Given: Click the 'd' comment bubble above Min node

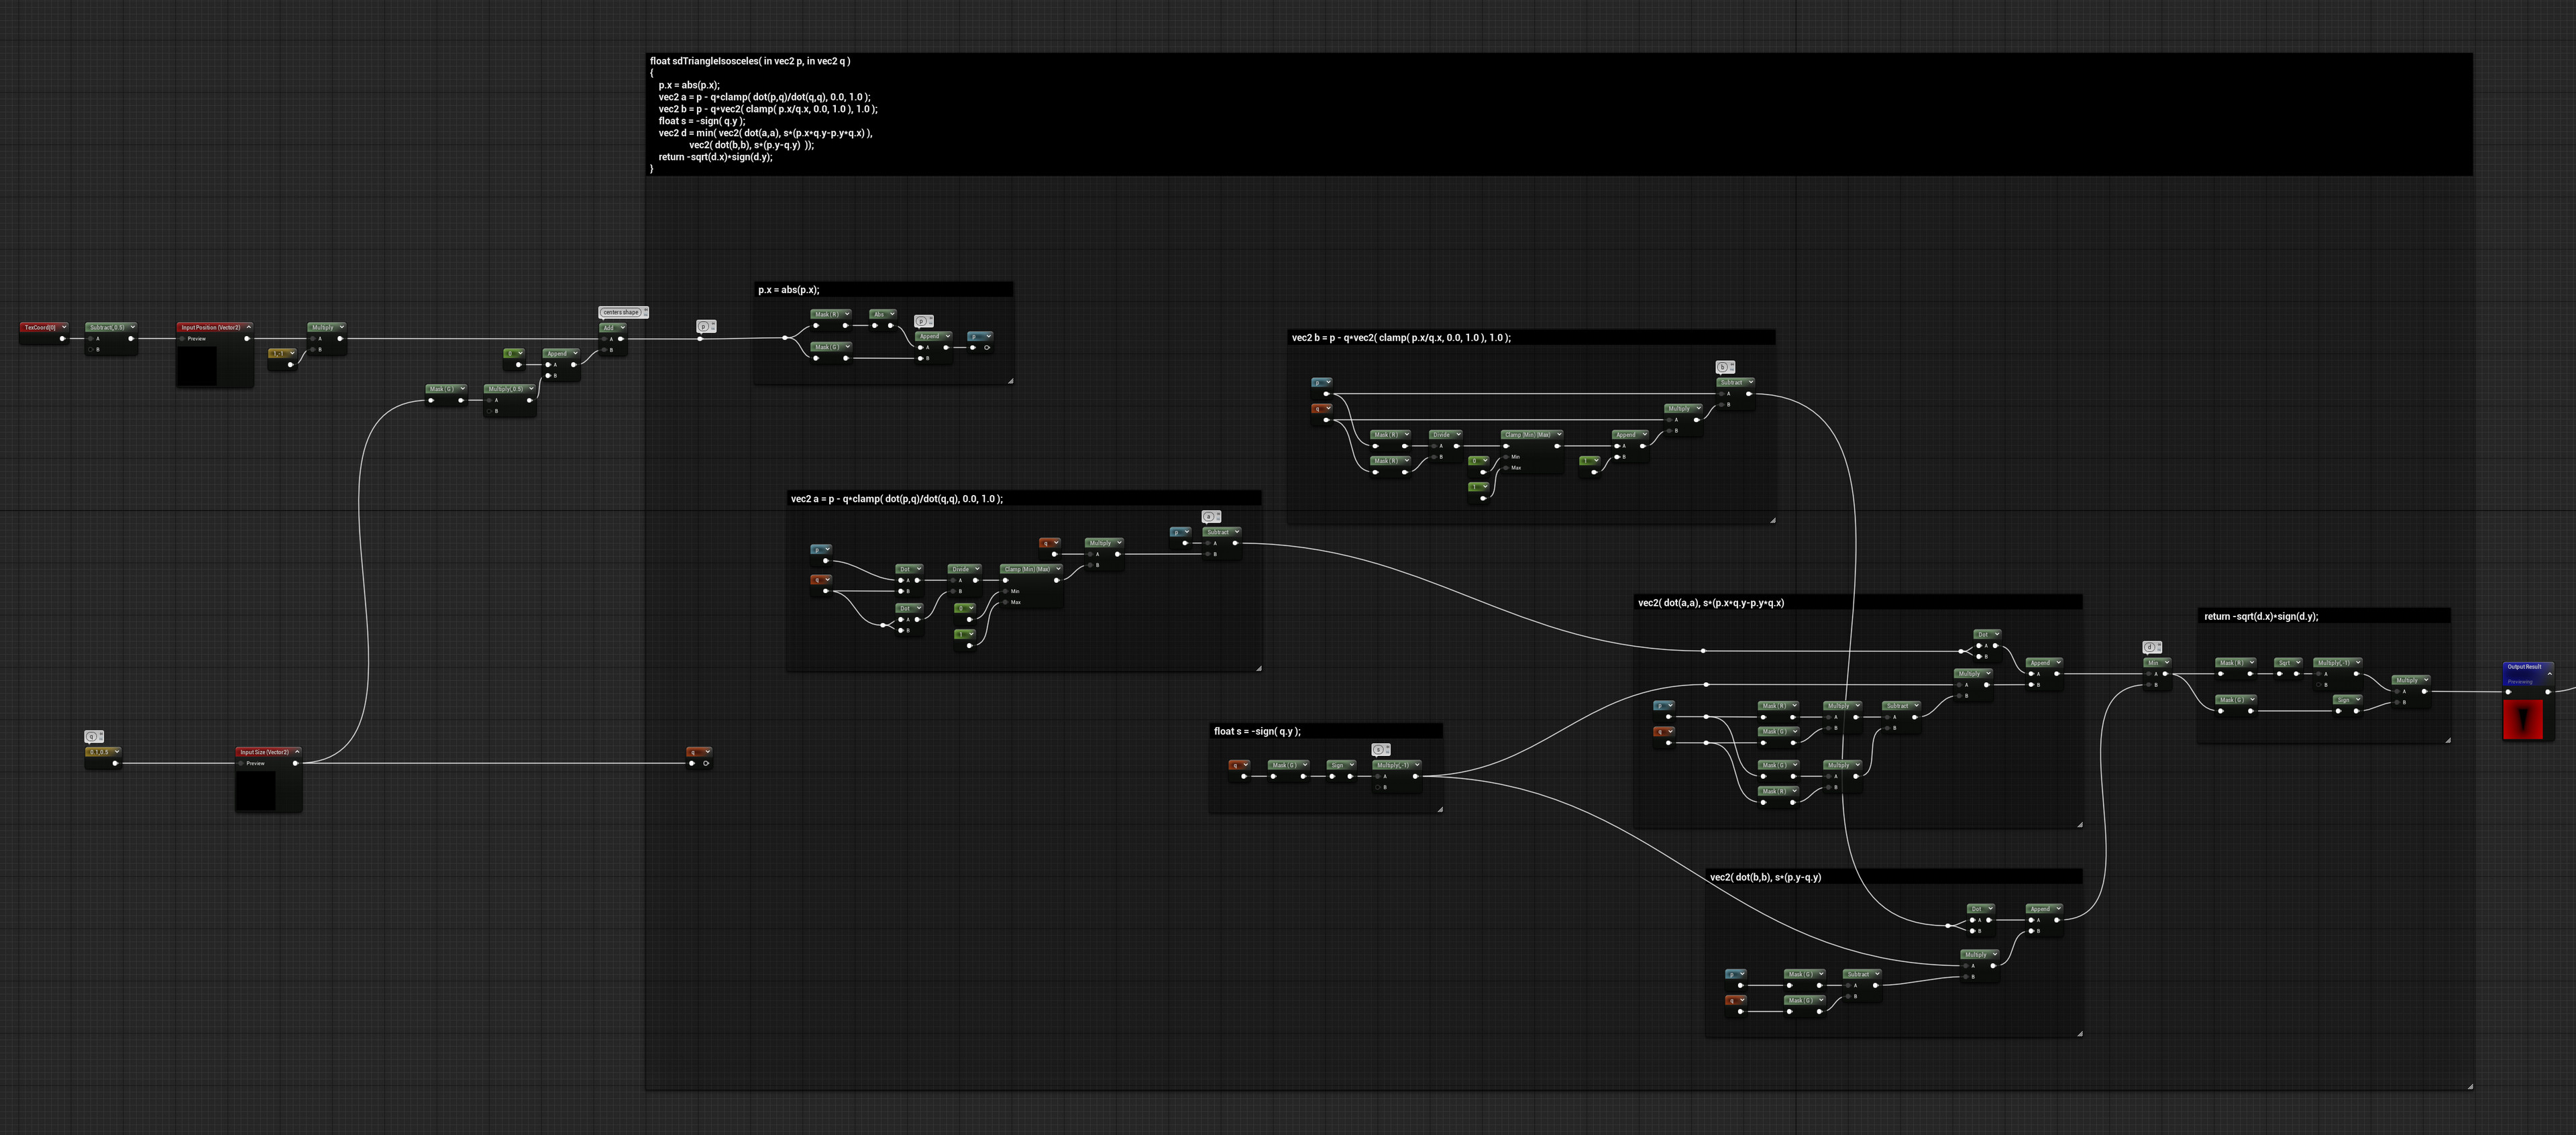Looking at the screenshot, I should [2150, 648].
